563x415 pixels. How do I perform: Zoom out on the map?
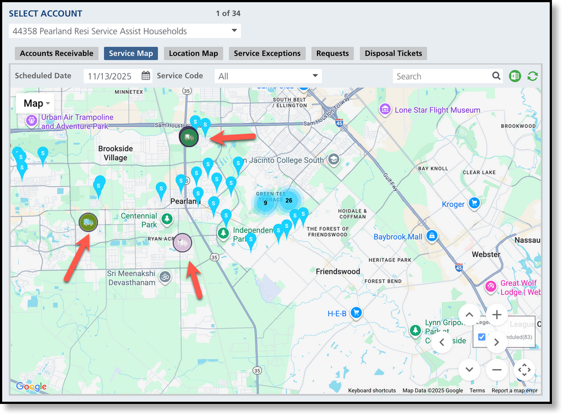(x=497, y=370)
